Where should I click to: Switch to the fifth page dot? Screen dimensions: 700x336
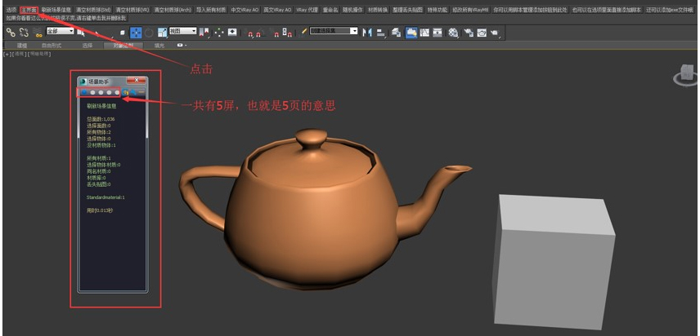(117, 92)
